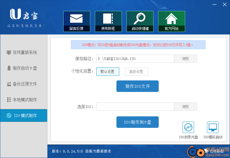Click the 制作IOS文件 button
This screenshot has width=230, height=158.
137,86
